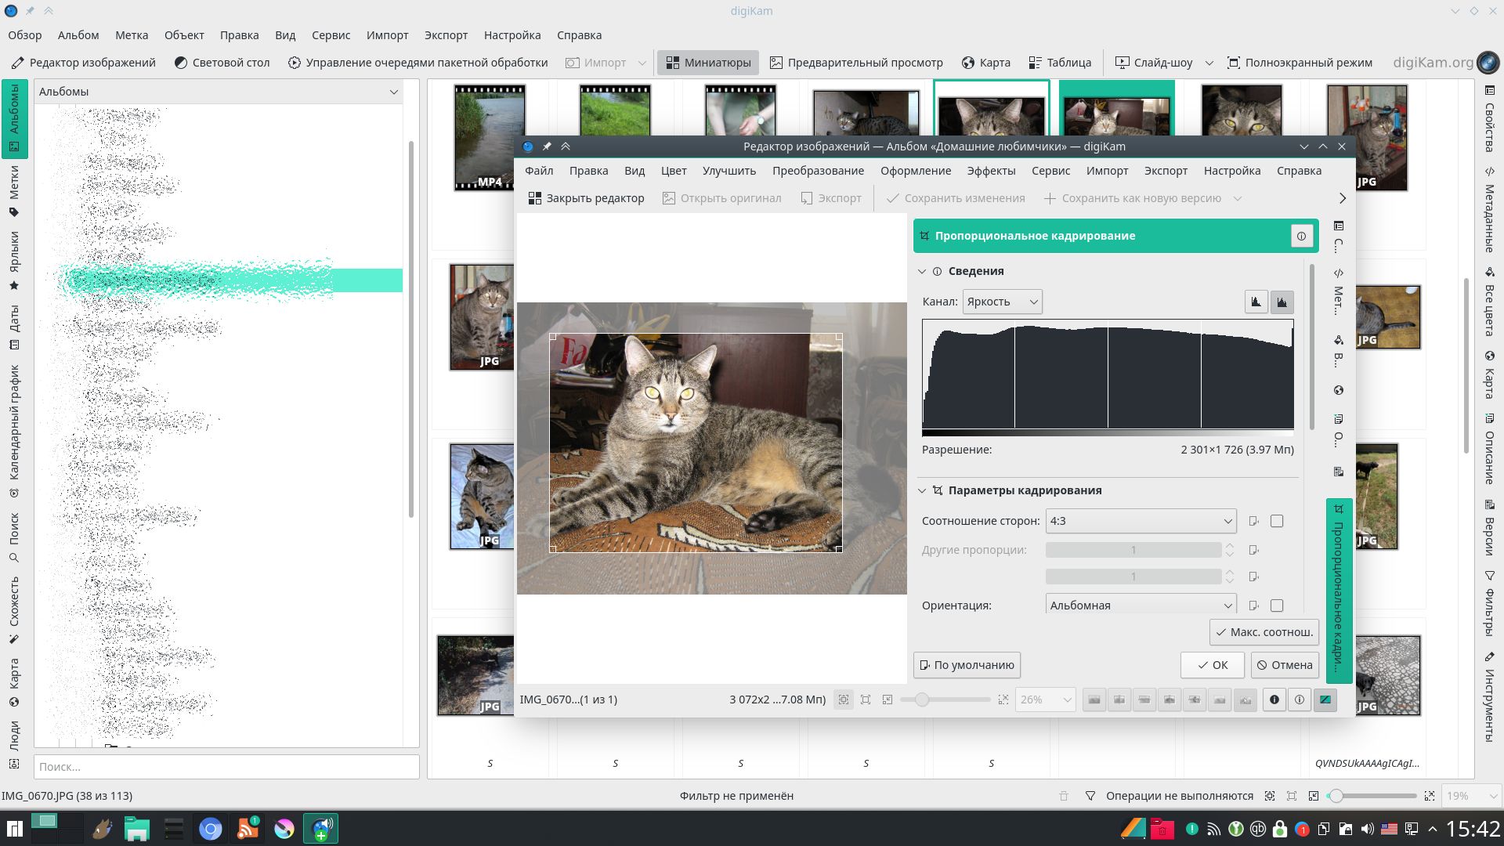Adjust the editor zoom slider

point(945,700)
